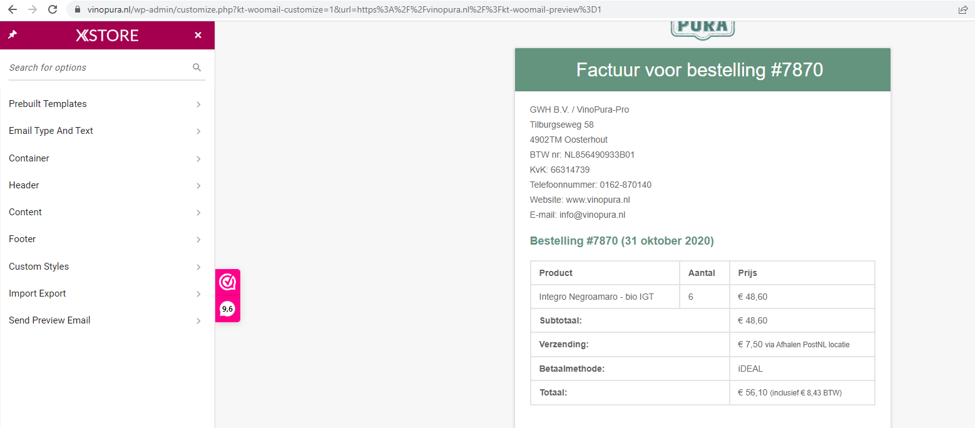Click the Send Preview Email label
Viewport: 975px width, 428px height.
click(x=49, y=320)
